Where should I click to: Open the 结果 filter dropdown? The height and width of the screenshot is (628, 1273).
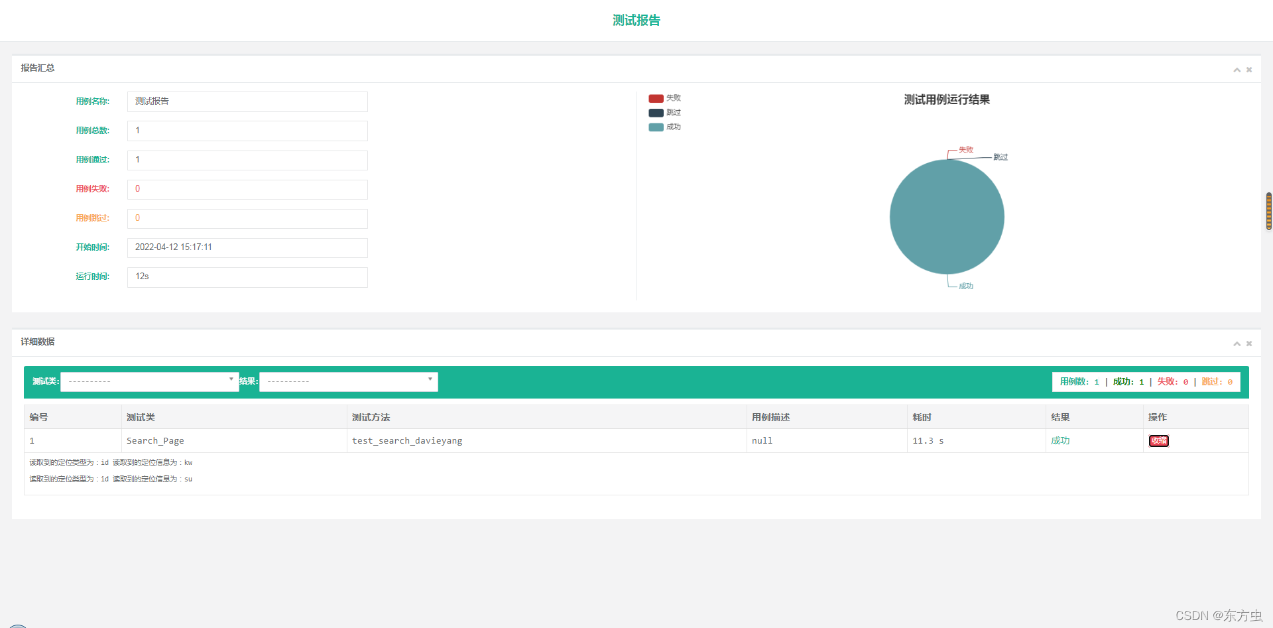coord(349,381)
